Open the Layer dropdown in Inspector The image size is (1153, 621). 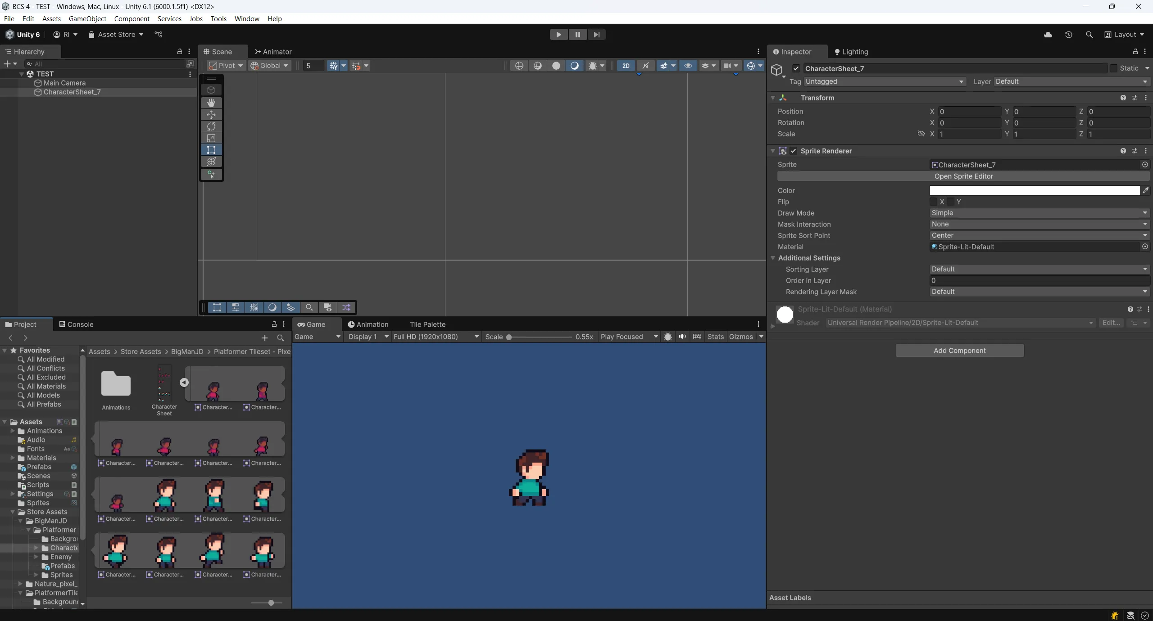point(1072,81)
